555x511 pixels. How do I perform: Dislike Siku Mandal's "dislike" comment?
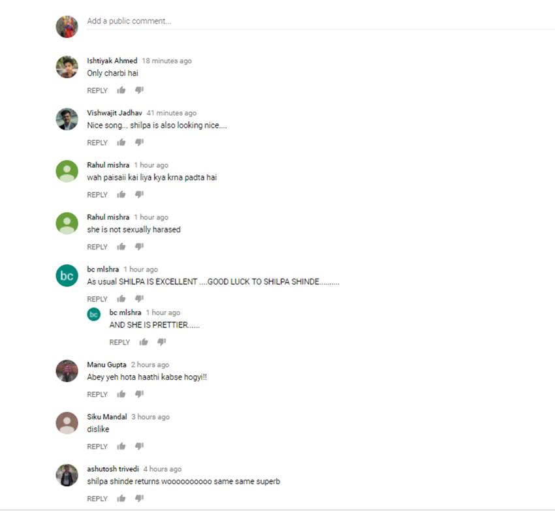tap(140, 446)
